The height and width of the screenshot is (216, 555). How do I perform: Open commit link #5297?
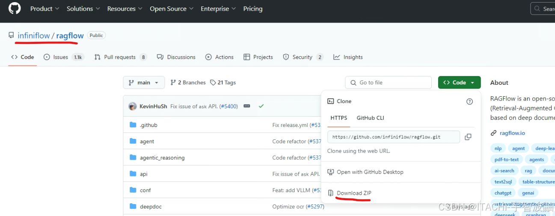click(x=315, y=207)
